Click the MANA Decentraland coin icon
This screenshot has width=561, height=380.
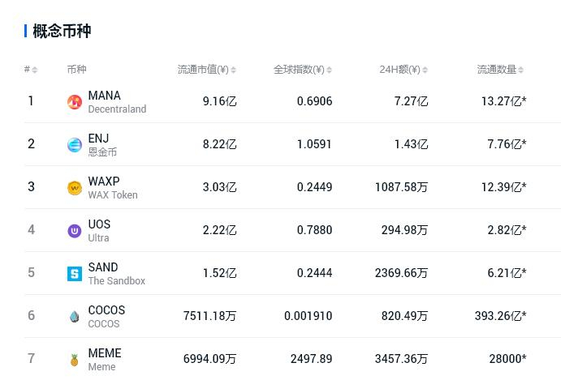coord(75,102)
